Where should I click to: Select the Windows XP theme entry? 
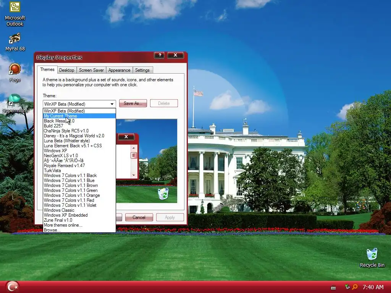click(x=79, y=150)
